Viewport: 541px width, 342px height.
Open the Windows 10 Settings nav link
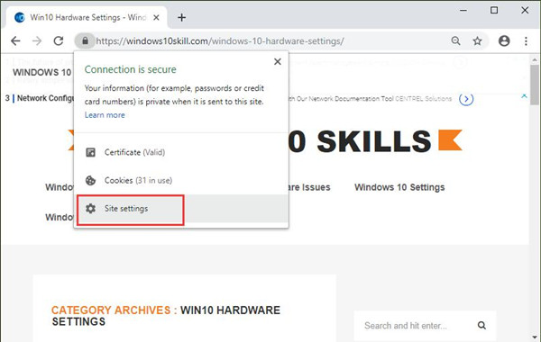point(399,187)
